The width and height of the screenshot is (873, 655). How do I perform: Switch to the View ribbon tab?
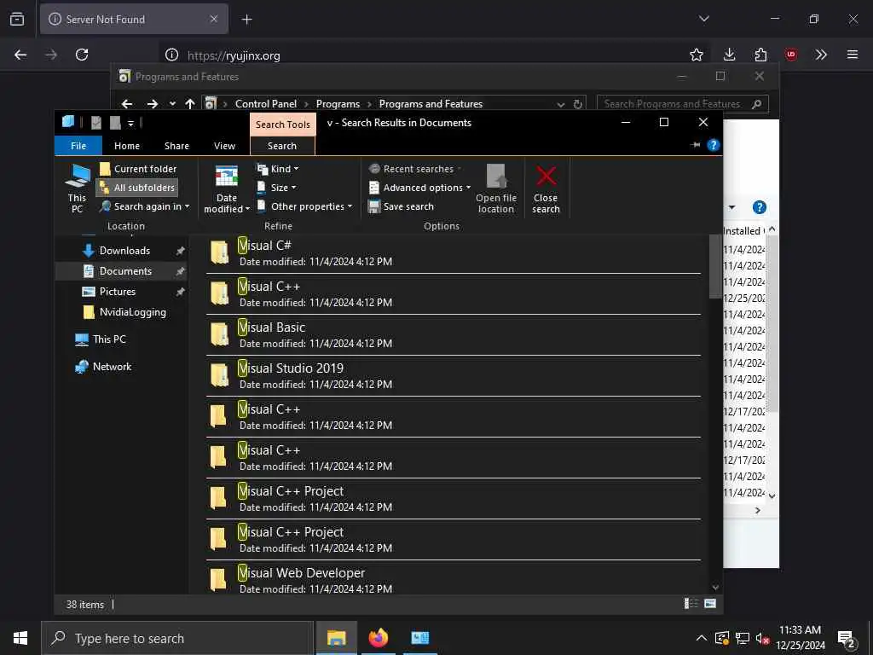[x=224, y=146]
